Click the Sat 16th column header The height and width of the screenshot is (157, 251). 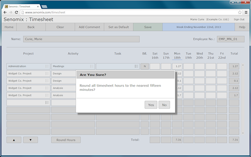(x=155, y=56)
